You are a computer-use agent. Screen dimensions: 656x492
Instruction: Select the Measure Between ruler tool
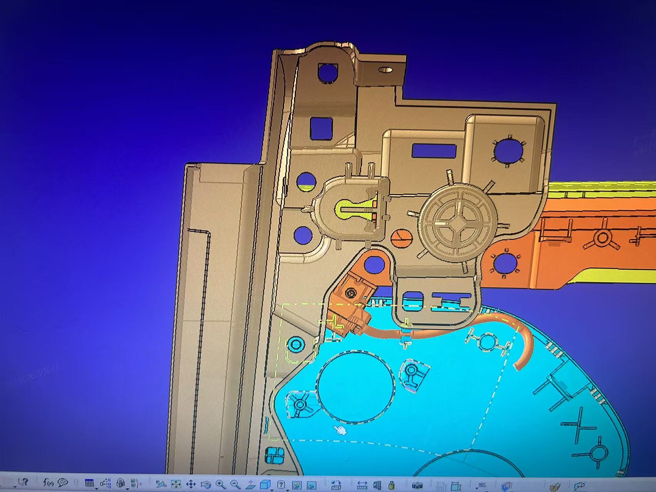[362, 485]
